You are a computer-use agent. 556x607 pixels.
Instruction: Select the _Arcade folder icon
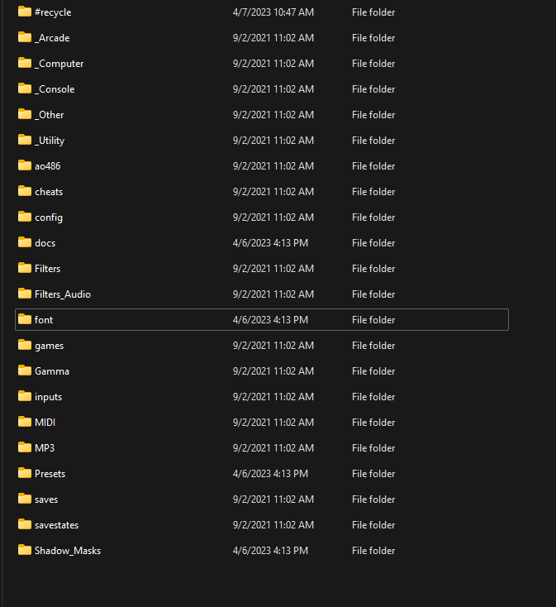pos(25,37)
